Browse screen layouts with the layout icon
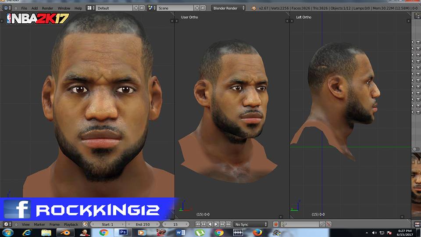 pyautogui.click(x=91, y=8)
